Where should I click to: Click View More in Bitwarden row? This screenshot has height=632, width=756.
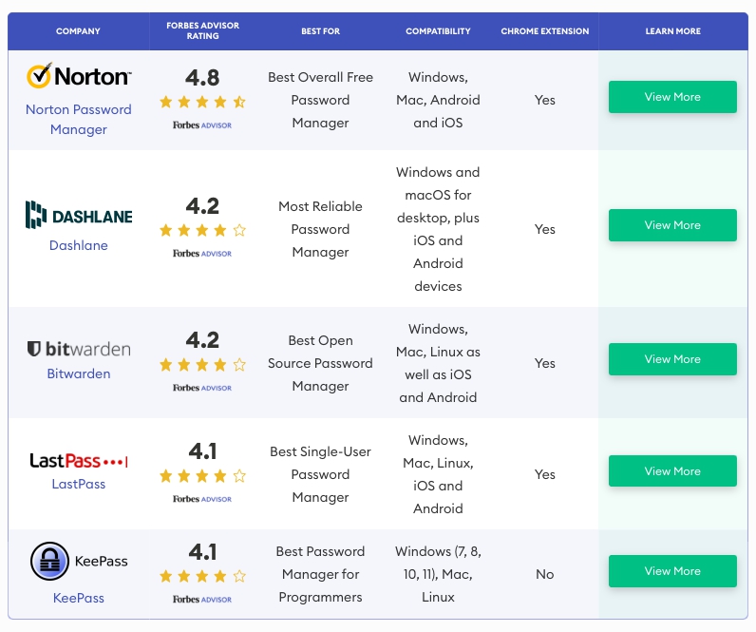pos(672,359)
